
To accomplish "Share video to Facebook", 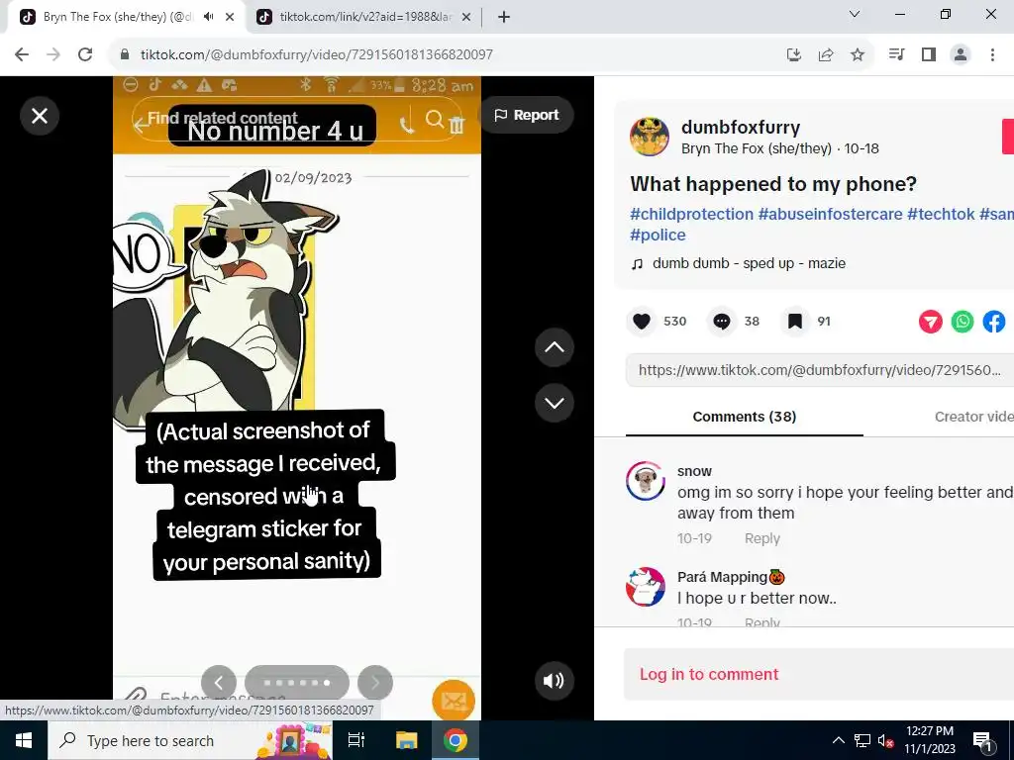I will 994,322.
